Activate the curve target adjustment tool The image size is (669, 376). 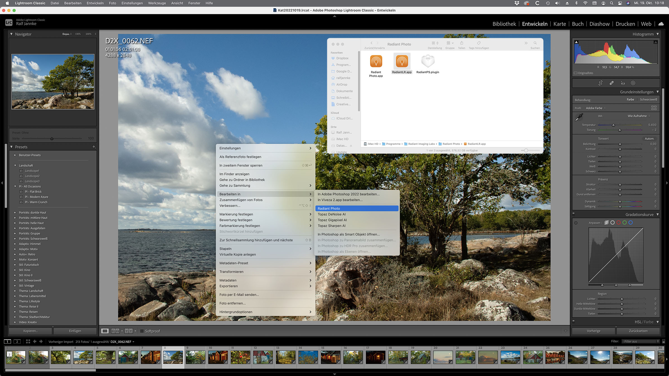(576, 223)
